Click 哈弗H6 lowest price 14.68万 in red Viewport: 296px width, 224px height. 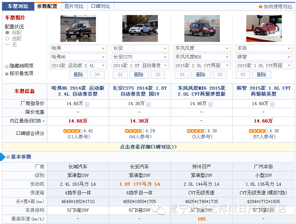tap(78, 121)
